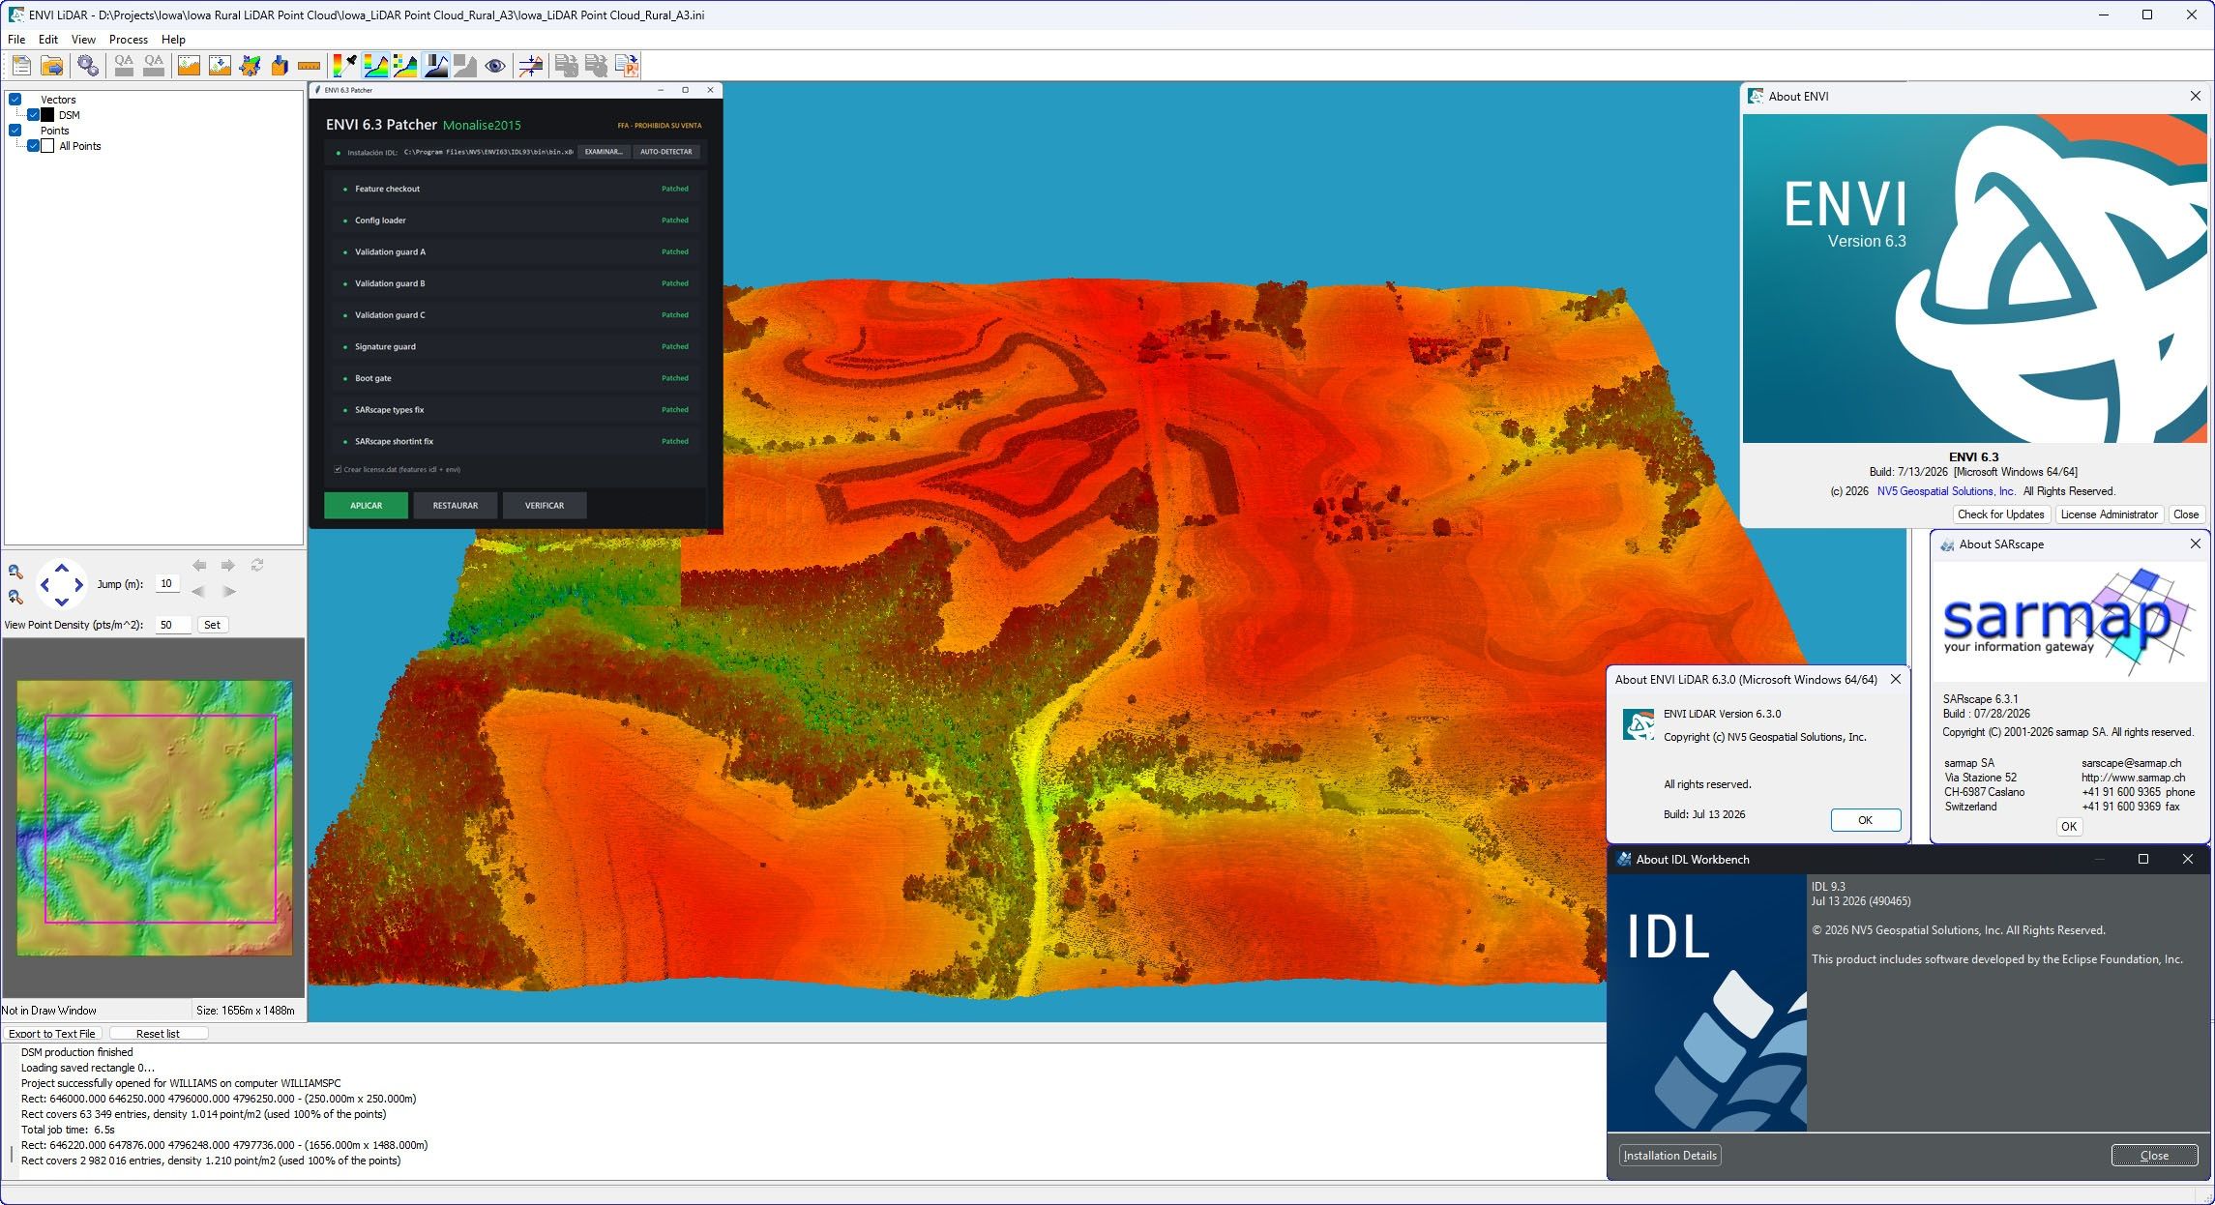Click the blue arrows fit-to-view icon
Image resolution: width=2215 pixels, height=1205 pixels.
(250, 66)
